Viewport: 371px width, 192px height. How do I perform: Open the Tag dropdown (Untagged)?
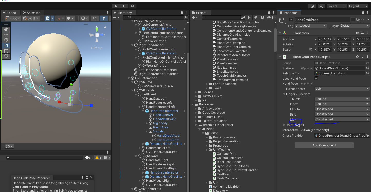point(311,26)
